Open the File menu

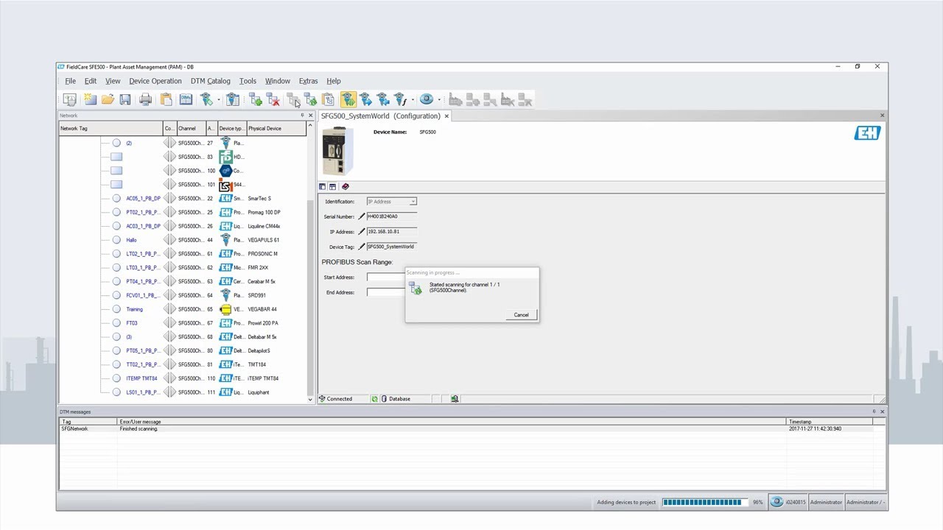click(x=70, y=81)
